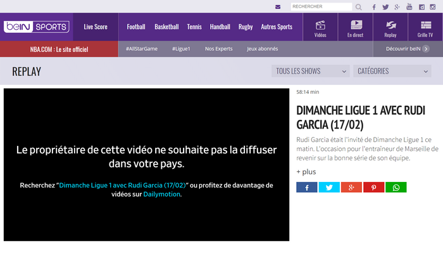Viewport: 443px width, 253px height.
Task: Open the Rugby menu
Action: coord(246,27)
